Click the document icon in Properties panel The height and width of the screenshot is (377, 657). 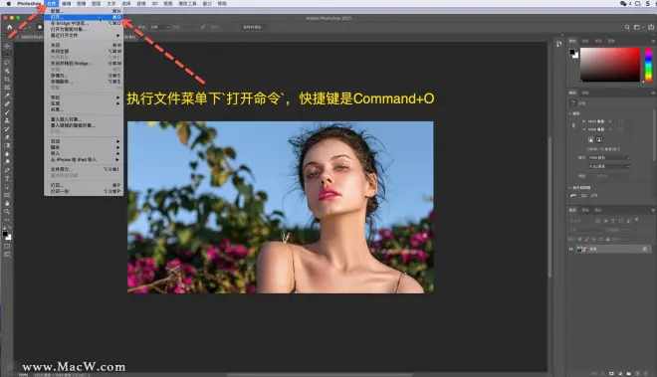(573, 103)
